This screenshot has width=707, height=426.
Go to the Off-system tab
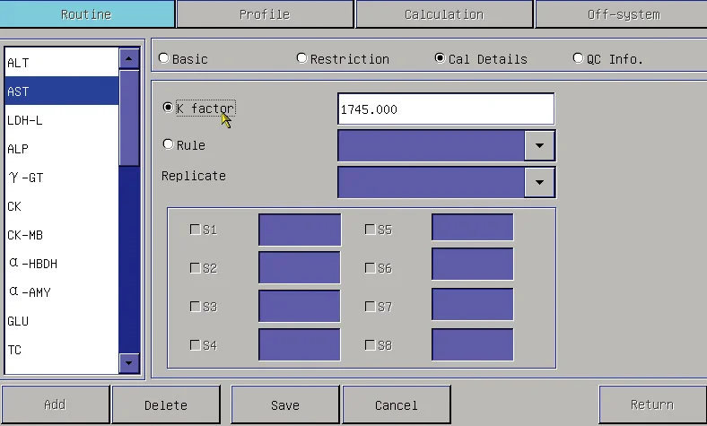click(x=622, y=14)
